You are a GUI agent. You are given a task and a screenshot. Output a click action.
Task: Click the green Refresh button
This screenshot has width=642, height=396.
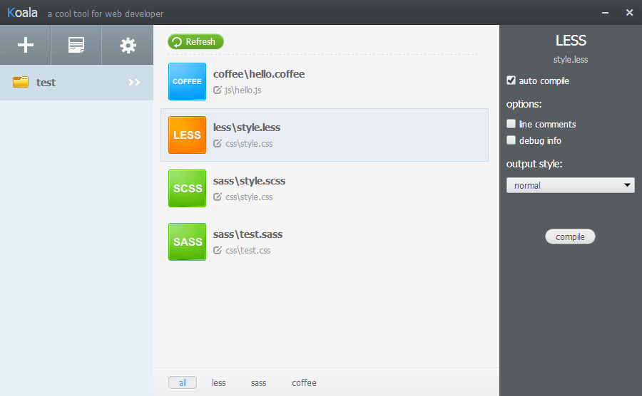click(x=195, y=42)
